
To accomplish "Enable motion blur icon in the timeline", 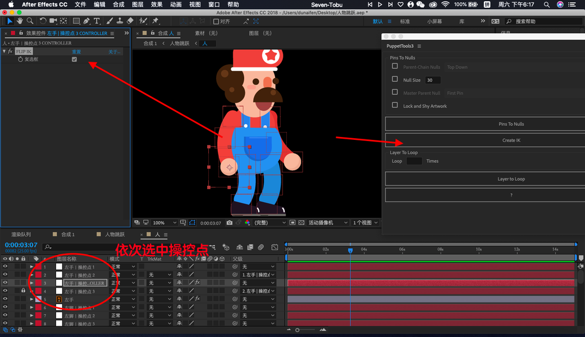I will click(x=261, y=247).
